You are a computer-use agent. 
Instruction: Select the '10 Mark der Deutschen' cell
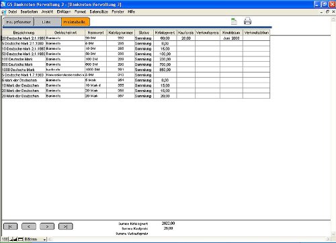tap(24, 85)
